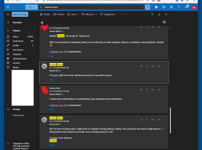Show quoted text in 7:14 AM message
Screen dimensions: 202x150
(51, 110)
